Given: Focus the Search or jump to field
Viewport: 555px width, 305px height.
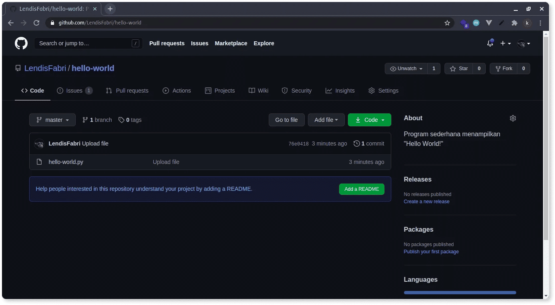Looking at the screenshot, I should (x=88, y=43).
